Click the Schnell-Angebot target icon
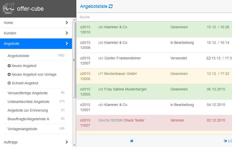 pyautogui.click(x=9, y=83)
